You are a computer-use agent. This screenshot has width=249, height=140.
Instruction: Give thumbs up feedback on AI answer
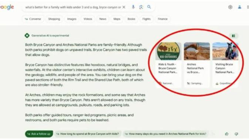[227, 134]
